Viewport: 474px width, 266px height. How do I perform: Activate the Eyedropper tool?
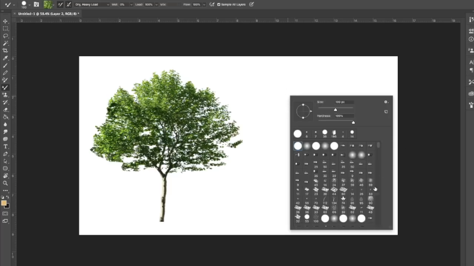[x=5, y=58]
